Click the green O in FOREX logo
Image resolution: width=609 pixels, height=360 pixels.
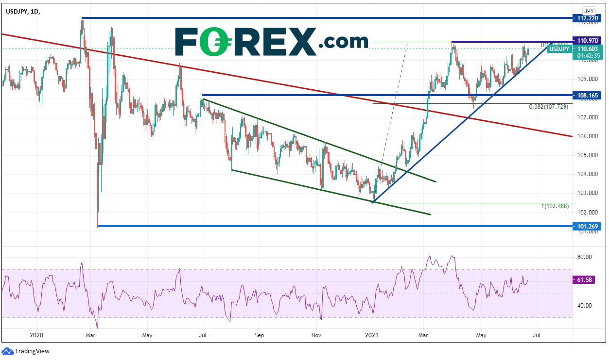(x=213, y=42)
